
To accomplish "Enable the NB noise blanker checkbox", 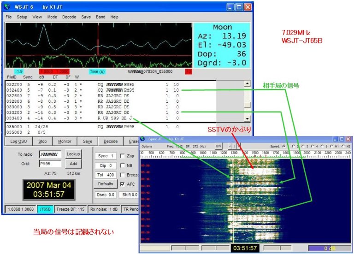I will pos(122,165).
